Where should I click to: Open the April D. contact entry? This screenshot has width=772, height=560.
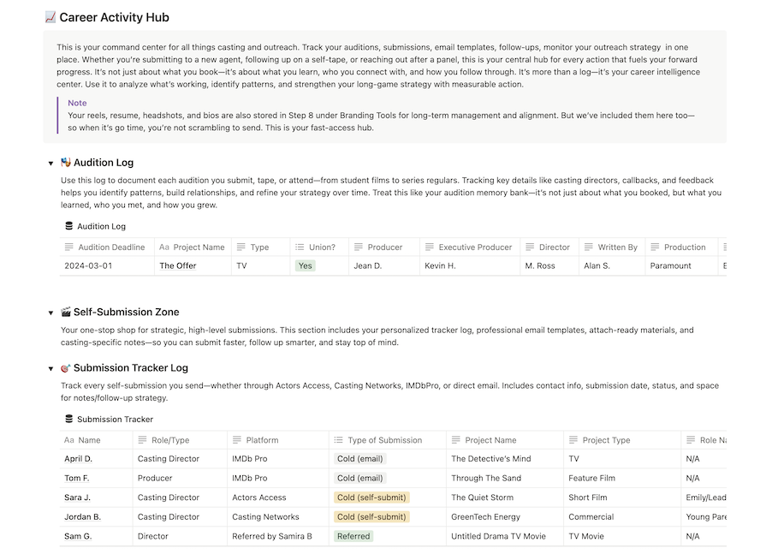[78, 459]
